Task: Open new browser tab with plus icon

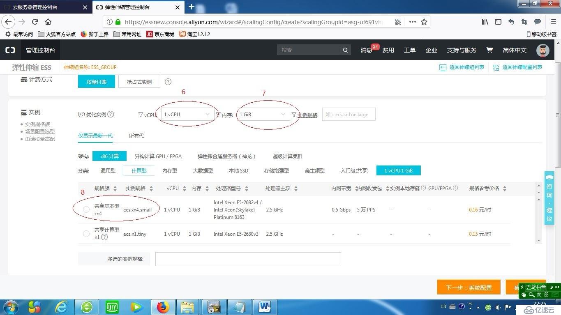Action: coord(192,7)
